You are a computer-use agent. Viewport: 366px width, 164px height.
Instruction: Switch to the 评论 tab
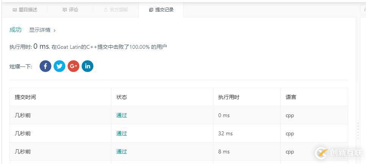[x=70, y=10]
